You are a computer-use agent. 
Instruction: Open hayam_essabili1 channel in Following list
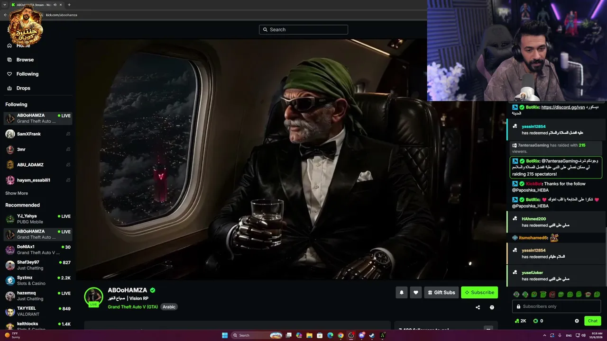38,180
